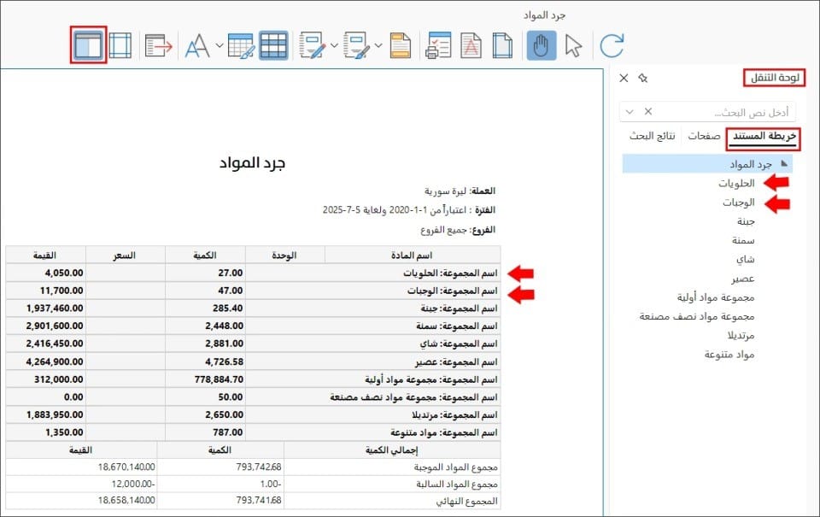The height and width of the screenshot is (517, 820).
Task: Click the print preview printer icon
Action: coord(438,45)
